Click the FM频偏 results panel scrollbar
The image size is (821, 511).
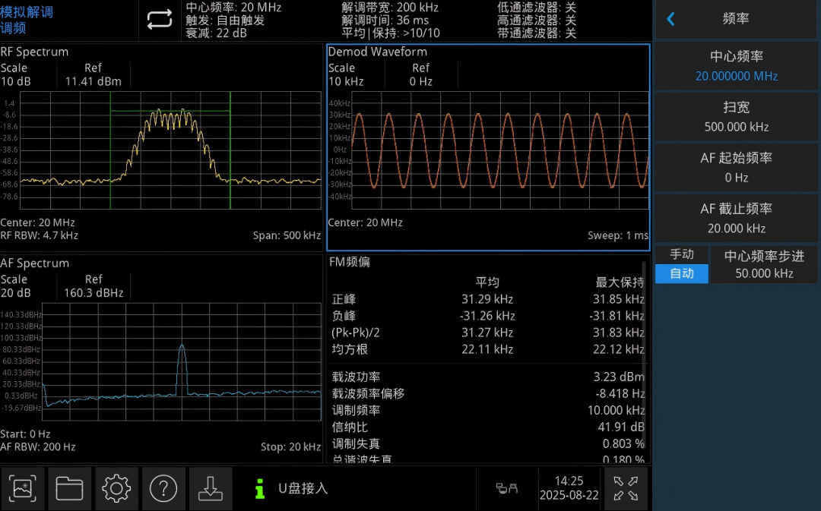pyautogui.click(x=644, y=361)
